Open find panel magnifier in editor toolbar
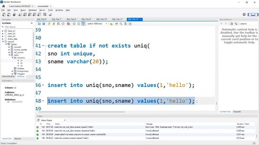Screen dimensions: 259x145 coord(121,24)
